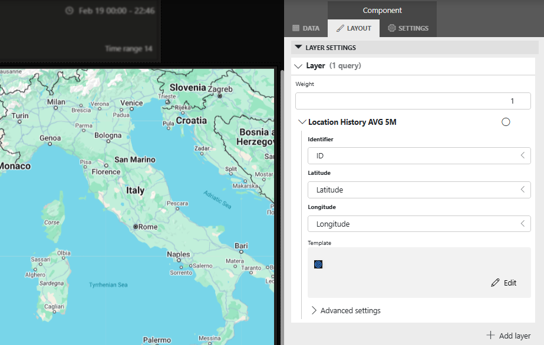Click the Weight input field

[x=413, y=101]
